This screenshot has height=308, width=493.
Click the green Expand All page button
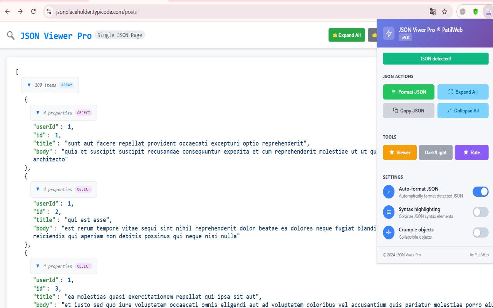click(347, 35)
